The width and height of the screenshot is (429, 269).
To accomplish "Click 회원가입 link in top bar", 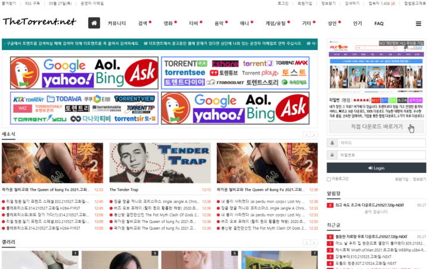I will [x=305, y=4].
